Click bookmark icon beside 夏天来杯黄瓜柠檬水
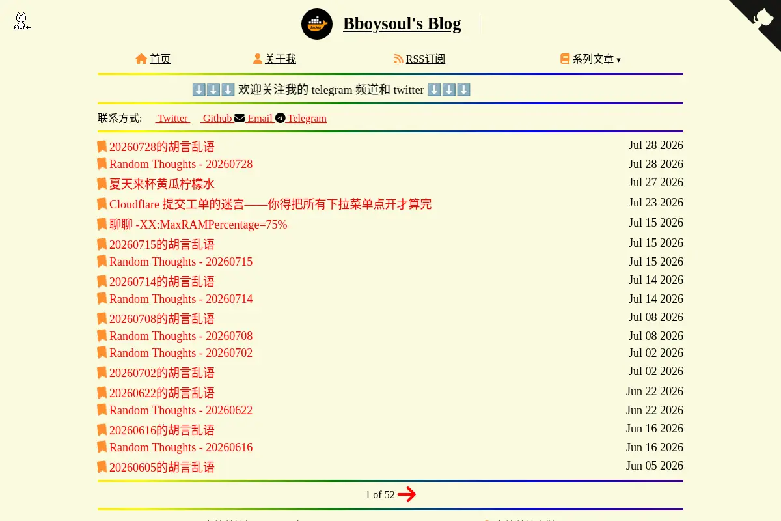This screenshot has height=521, width=781. pos(102,184)
